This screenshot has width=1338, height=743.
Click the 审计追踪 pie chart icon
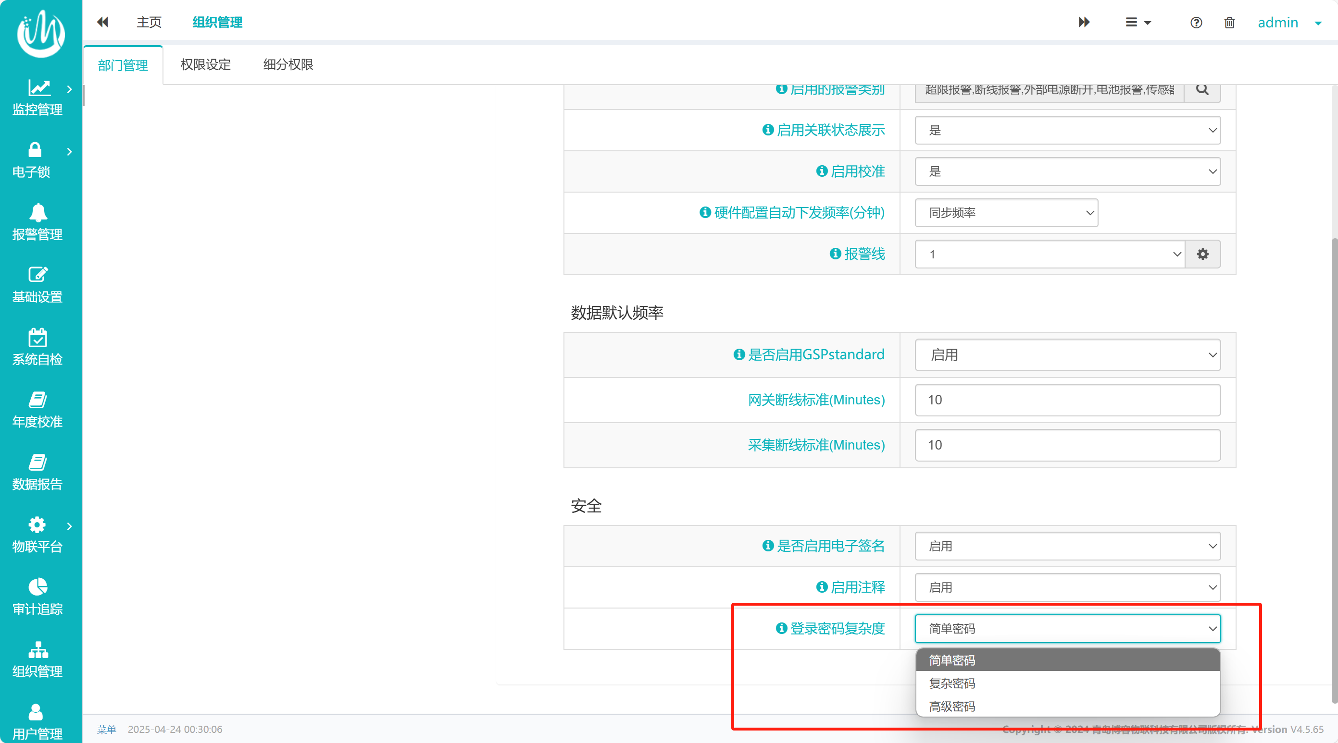(38, 587)
